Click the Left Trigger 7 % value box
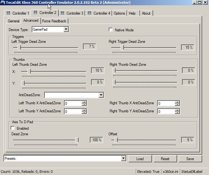 tap(89, 47)
